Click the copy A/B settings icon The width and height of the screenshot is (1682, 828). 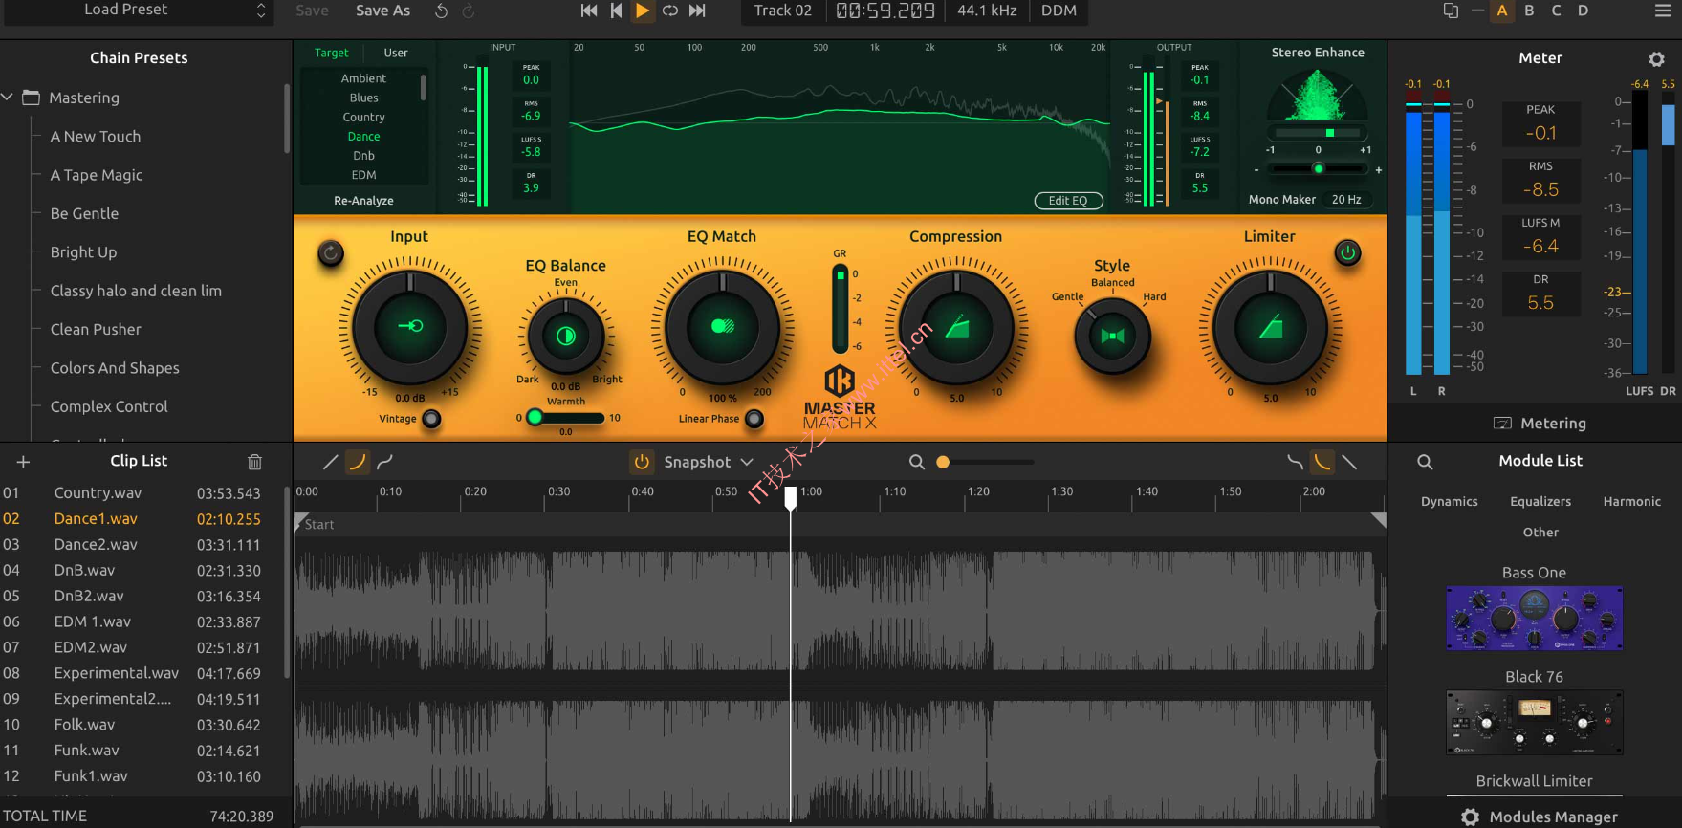(1451, 11)
